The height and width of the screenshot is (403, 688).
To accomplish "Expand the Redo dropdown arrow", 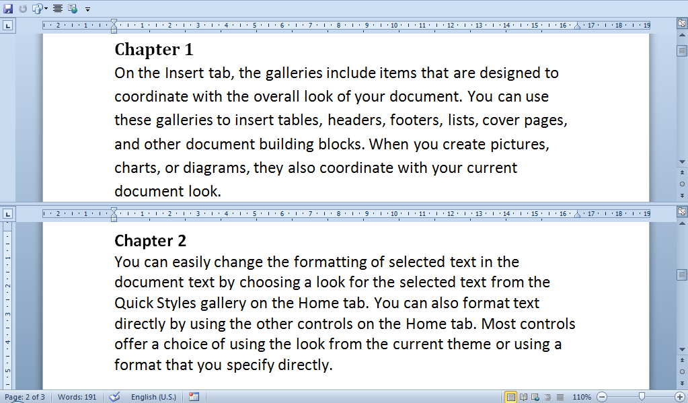I will pyautogui.click(x=46, y=8).
